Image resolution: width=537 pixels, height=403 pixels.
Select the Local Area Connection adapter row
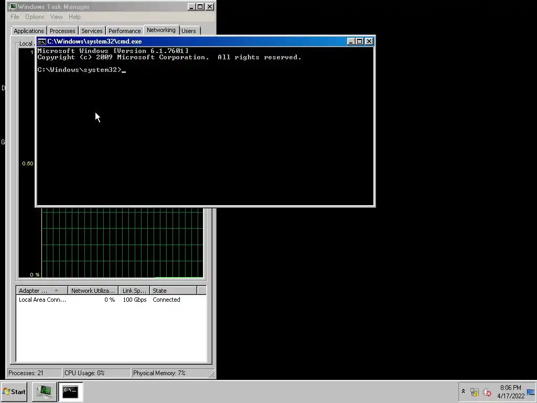point(111,300)
